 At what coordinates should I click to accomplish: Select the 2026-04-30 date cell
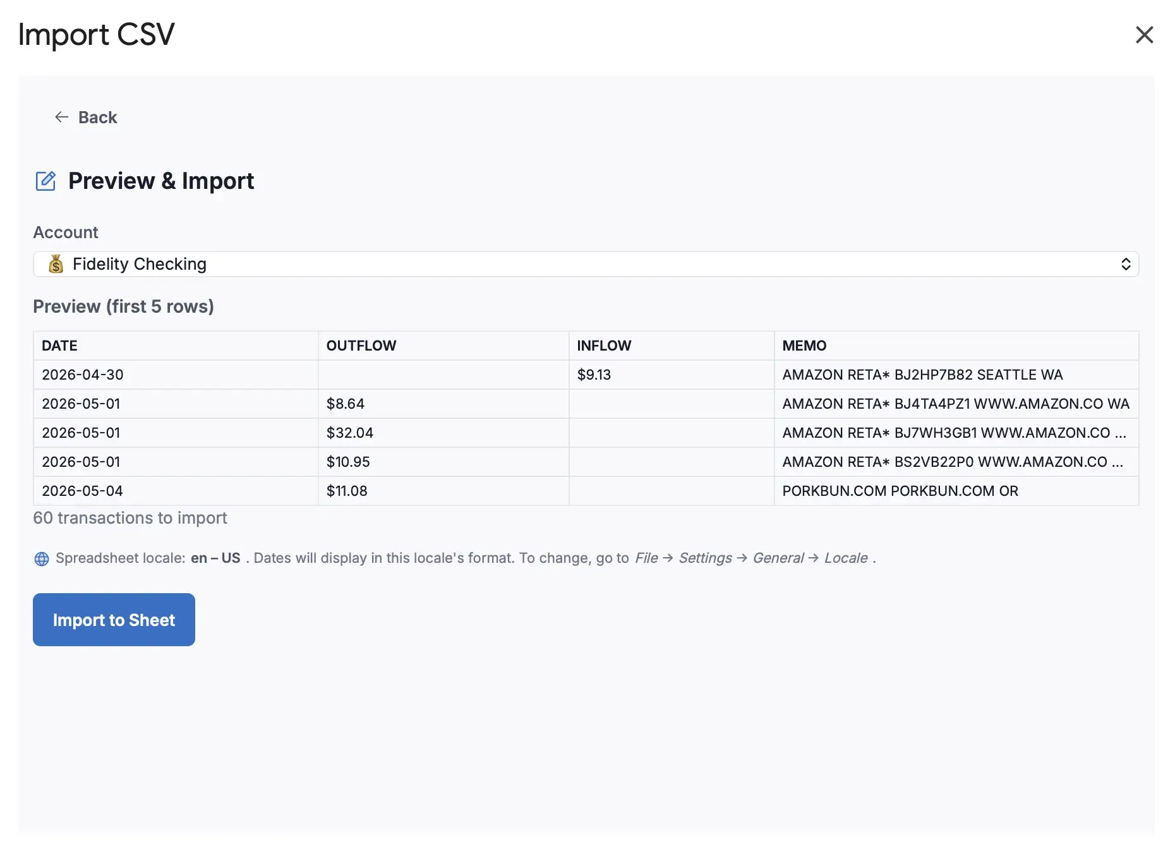pyautogui.click(x=176, y=375)
